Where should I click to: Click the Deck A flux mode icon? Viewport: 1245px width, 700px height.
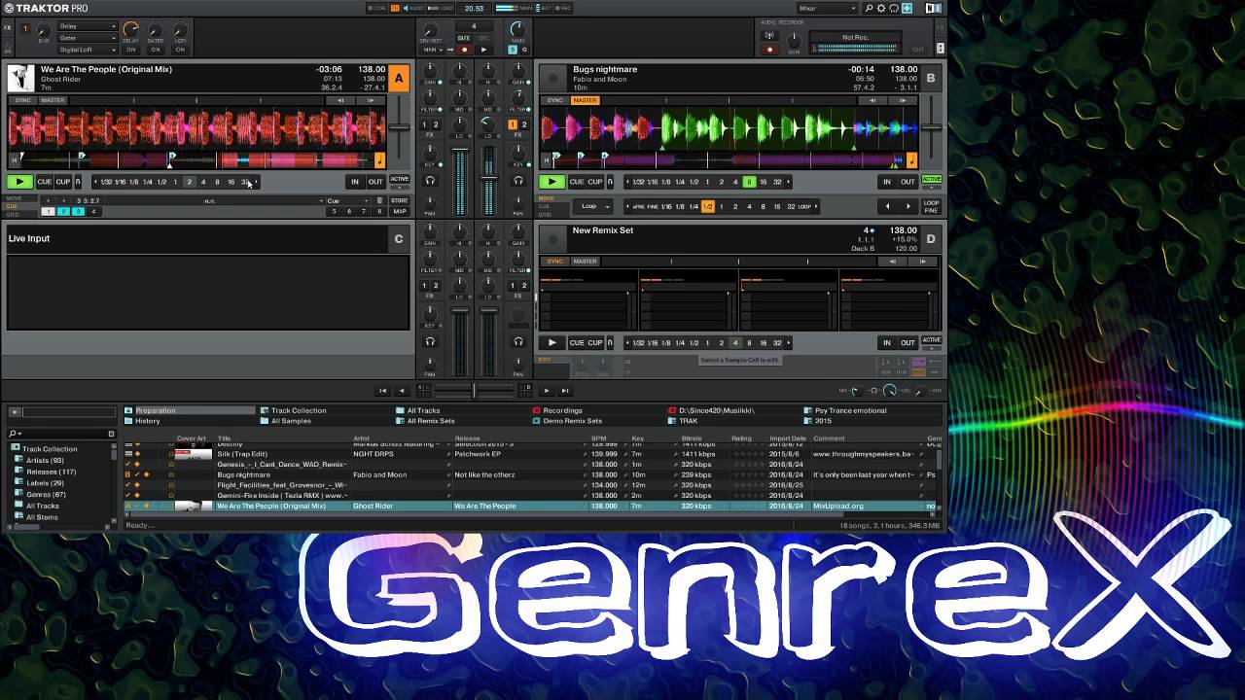click(78, 182)
